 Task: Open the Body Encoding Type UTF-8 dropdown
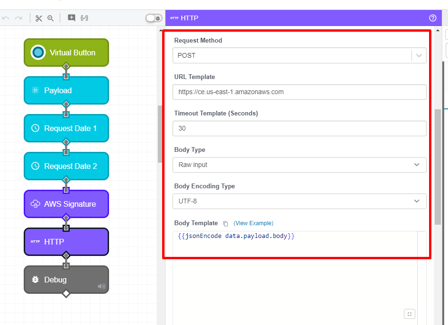pyautogui.click(x=300, y=201)
